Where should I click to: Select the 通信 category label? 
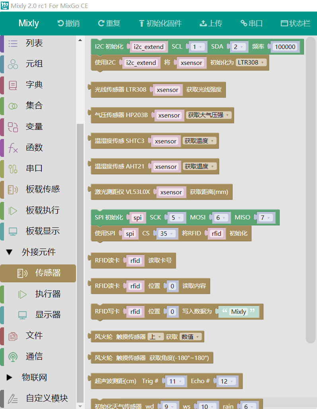[x=34, y=356]
